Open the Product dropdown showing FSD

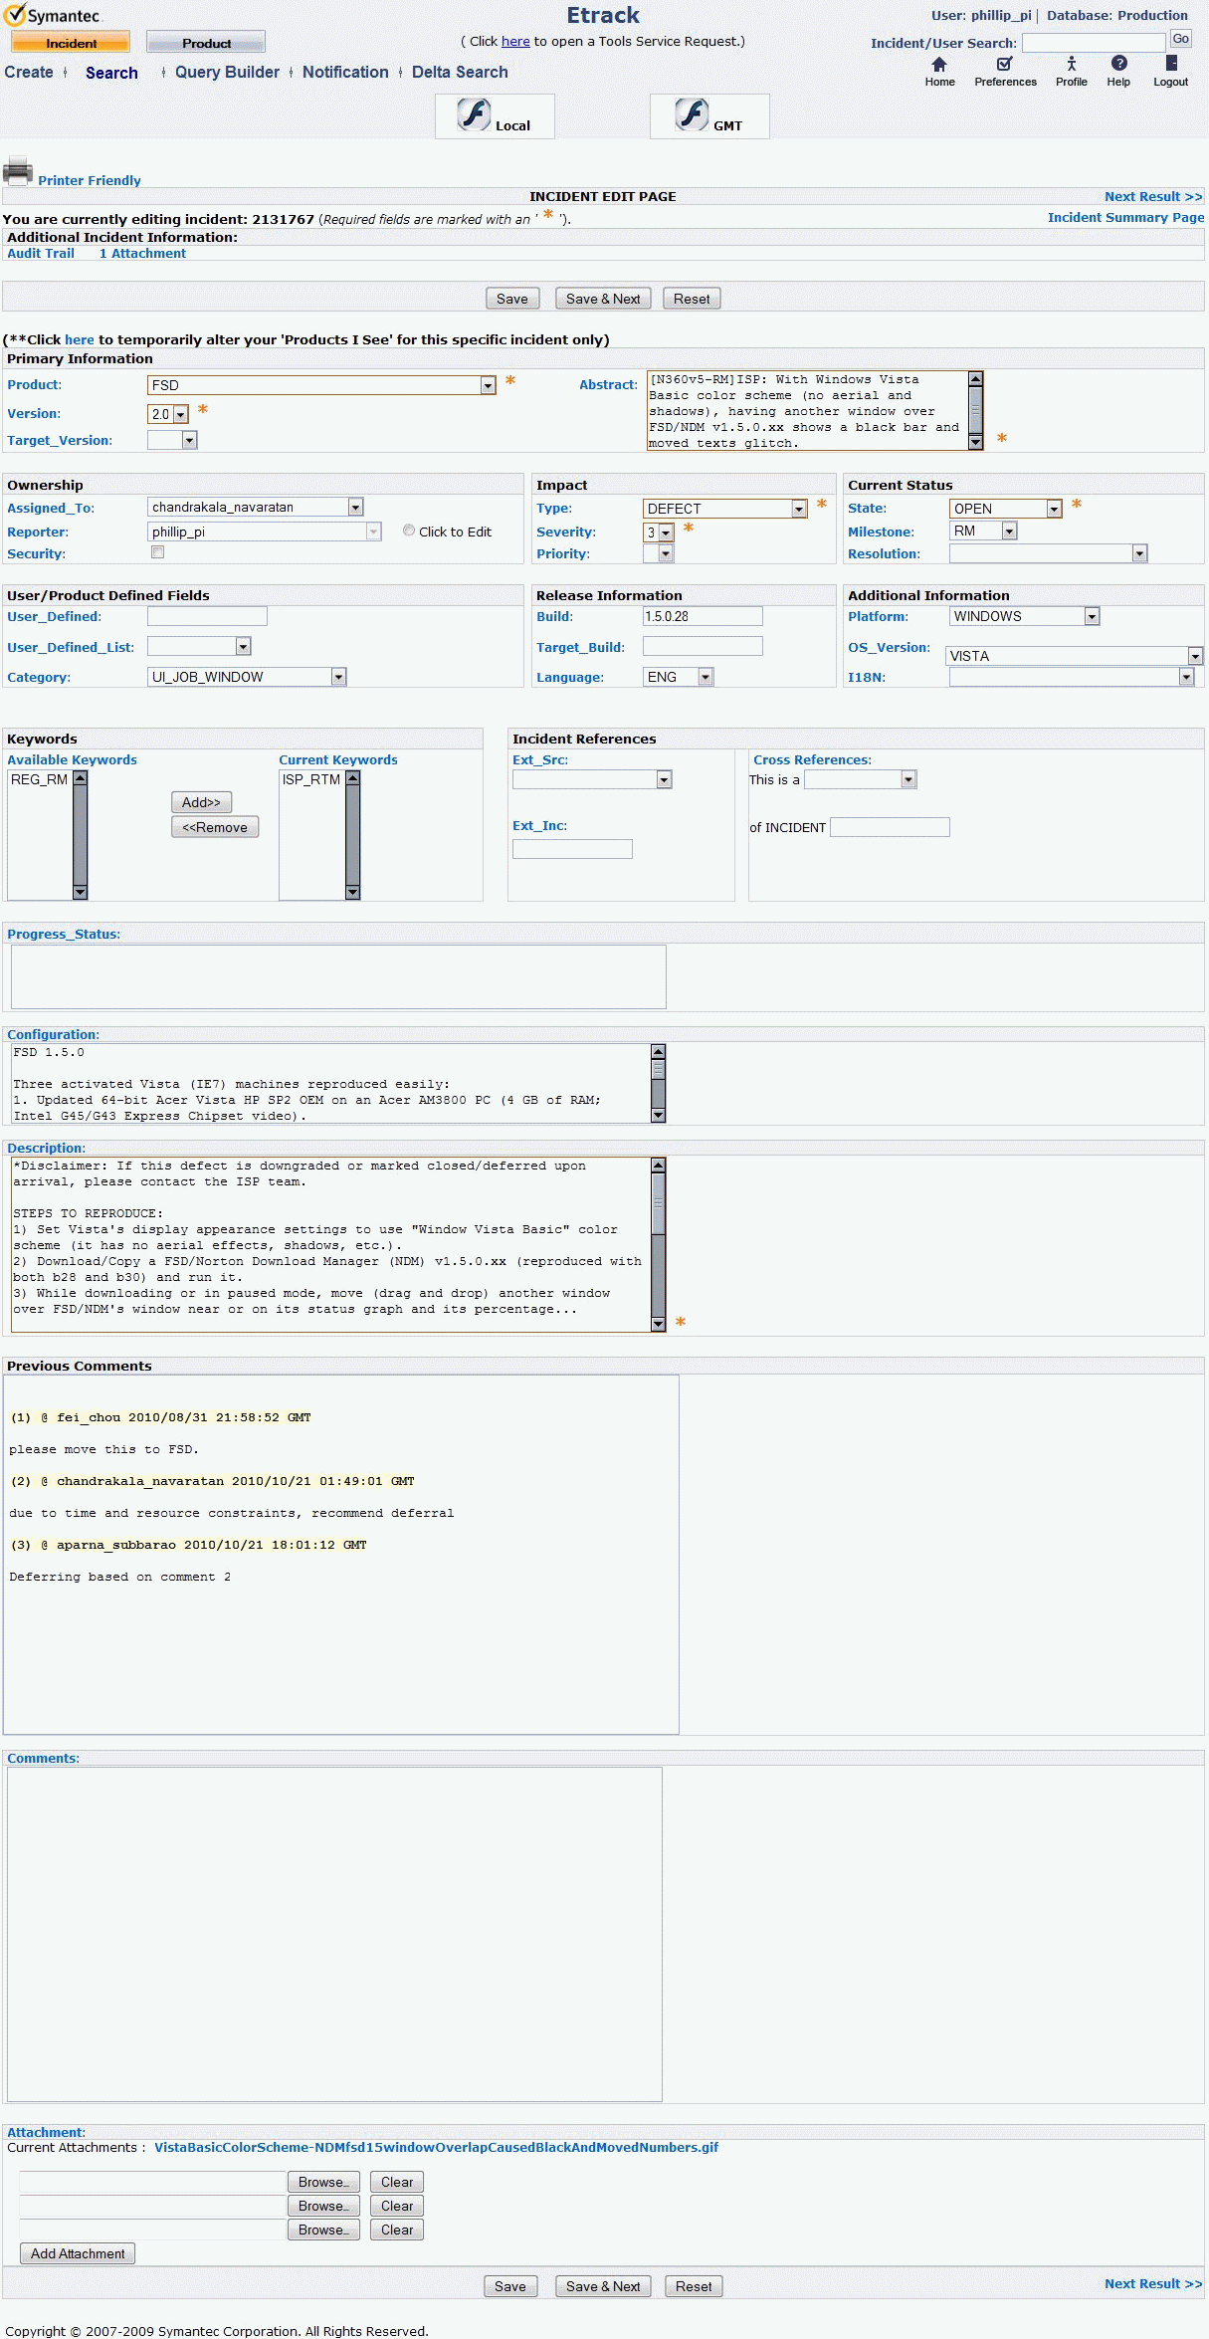(321, 385)
